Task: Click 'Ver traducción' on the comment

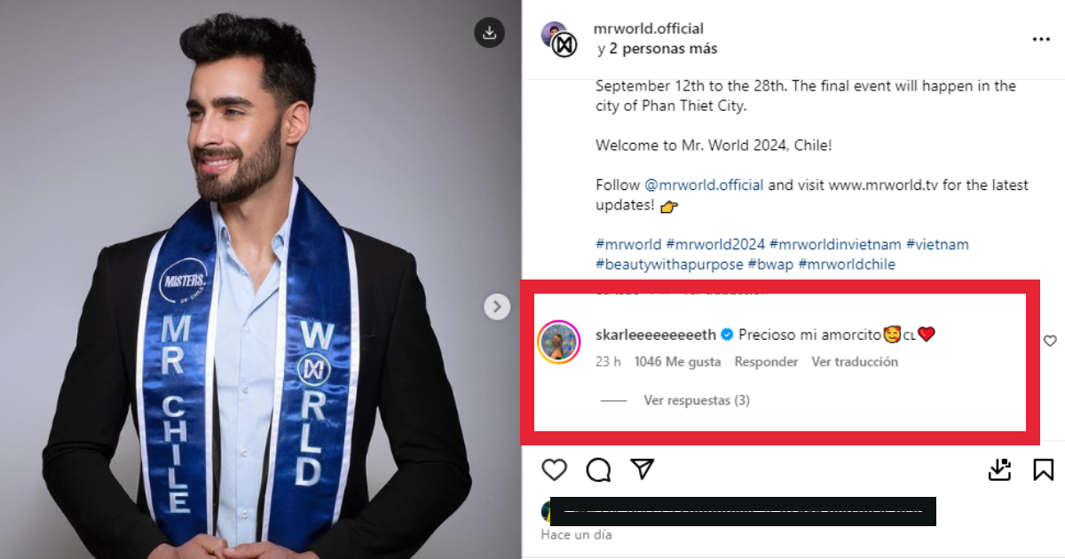Action: tap(855, 362)
